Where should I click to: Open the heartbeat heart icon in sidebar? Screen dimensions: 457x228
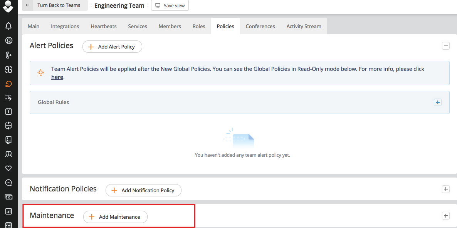[8, 168]
